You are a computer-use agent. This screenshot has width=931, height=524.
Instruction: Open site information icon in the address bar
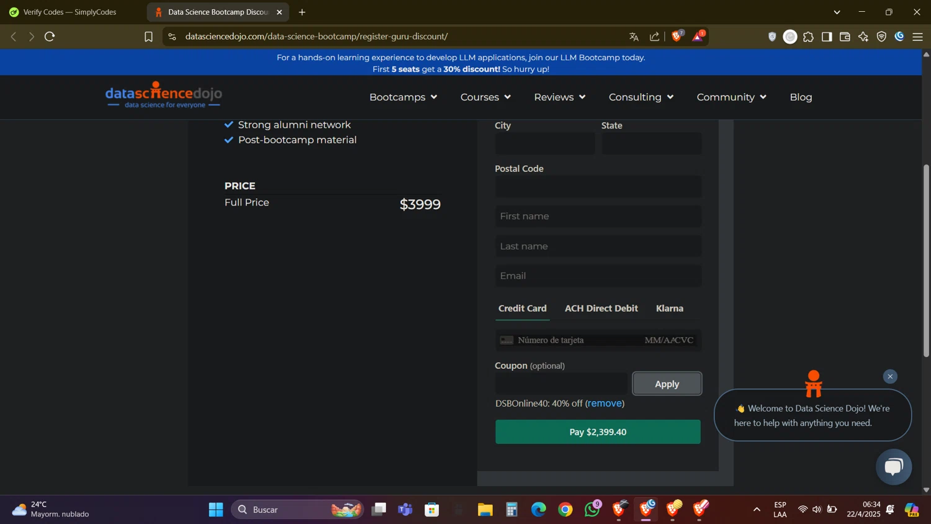(x=173, y=37)
